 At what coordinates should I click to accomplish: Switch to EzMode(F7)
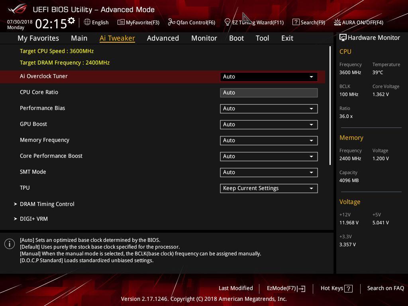click(286, 288)
